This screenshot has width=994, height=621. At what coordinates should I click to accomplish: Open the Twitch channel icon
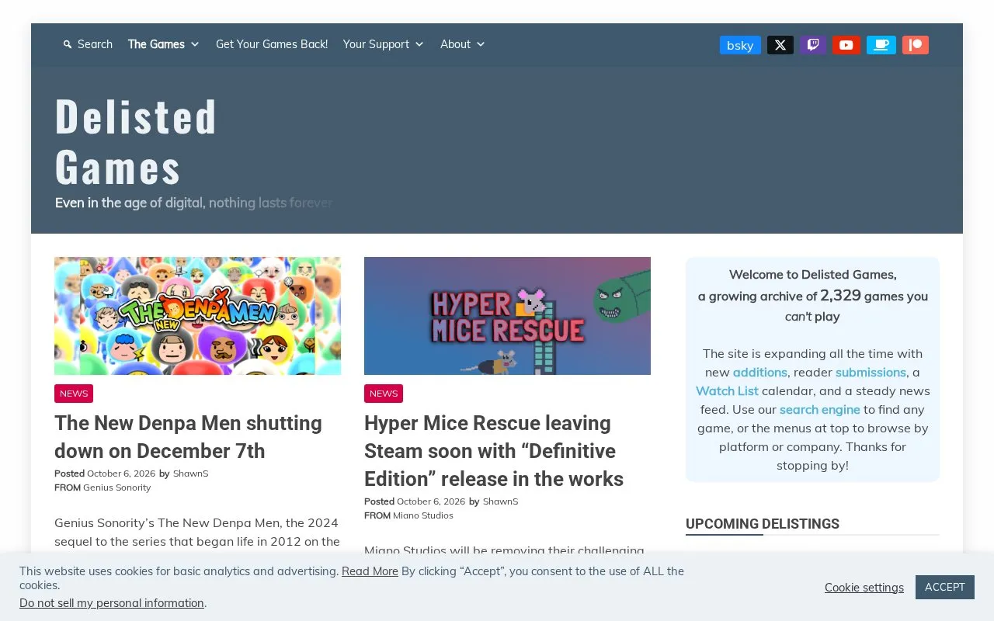pyautogui.click(x=813, y=45)
